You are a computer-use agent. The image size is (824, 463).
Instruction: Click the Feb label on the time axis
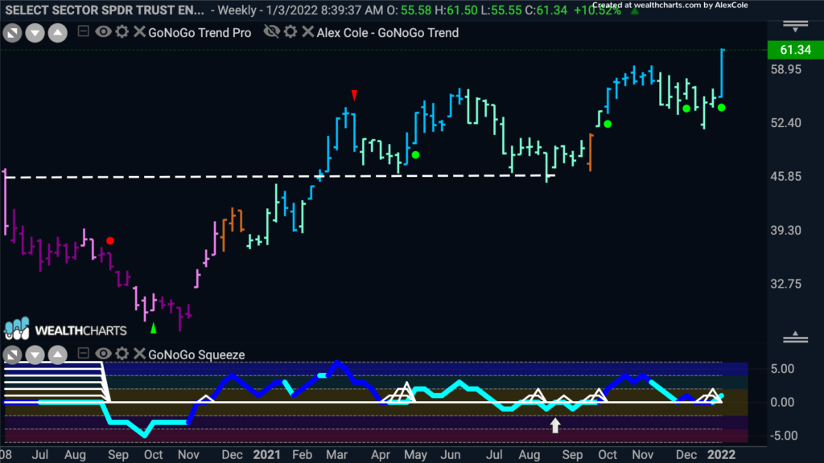(303, 455)
